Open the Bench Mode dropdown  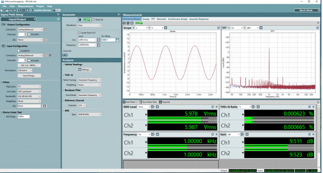coord(307,11)
